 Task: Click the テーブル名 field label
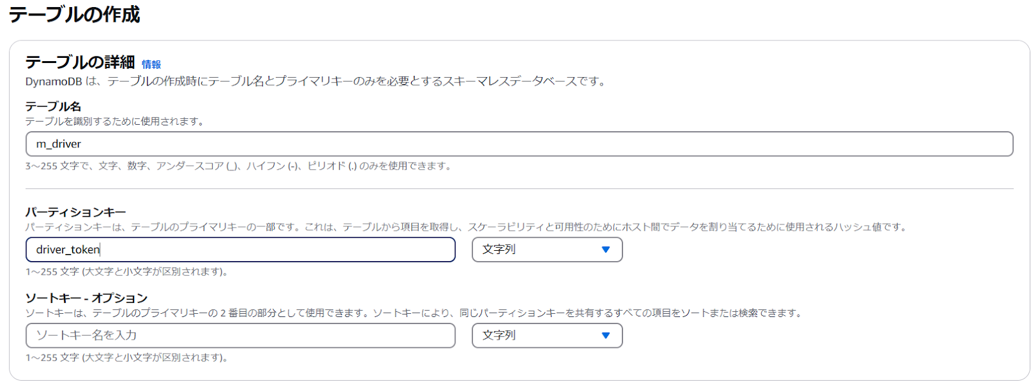tap(53, 106)
